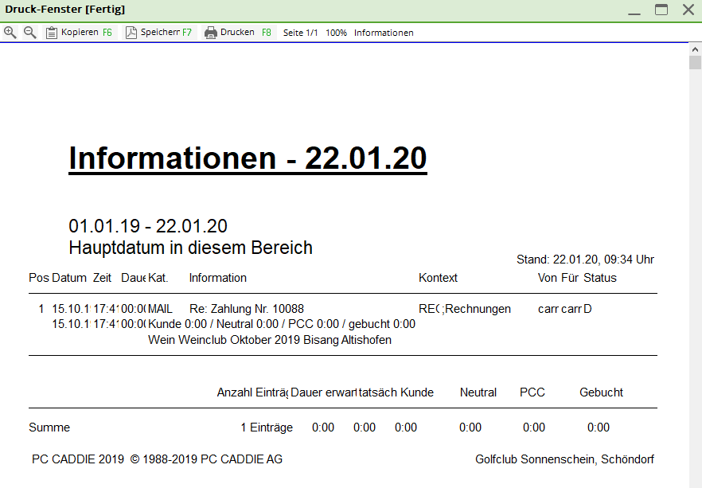Click the Drucken printer icon
Screen dimensions: 702x488
pos(211,33)
